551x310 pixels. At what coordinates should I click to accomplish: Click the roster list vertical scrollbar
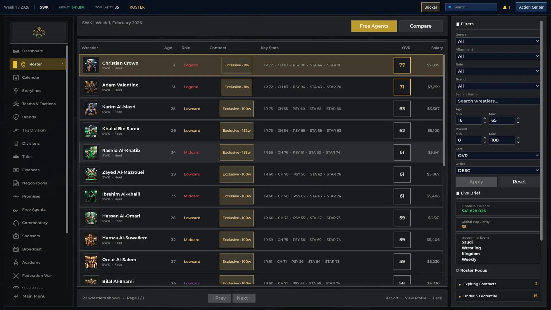point(444,110)
